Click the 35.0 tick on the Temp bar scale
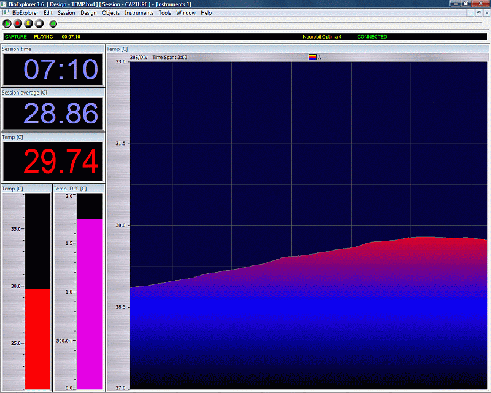Viewport: 491px width, 393px height. point(16,229)
